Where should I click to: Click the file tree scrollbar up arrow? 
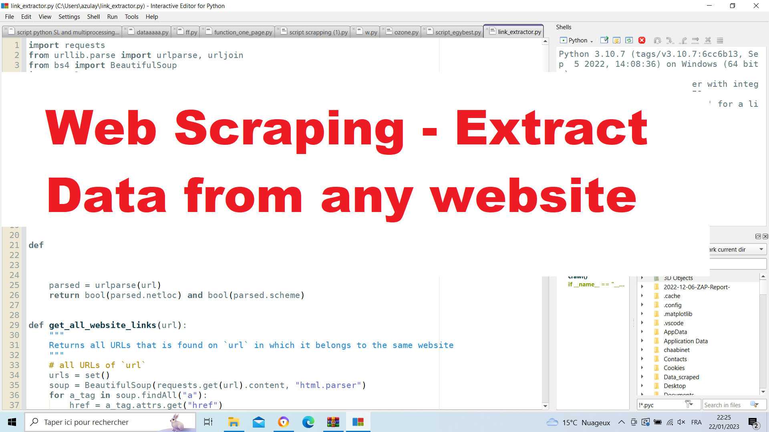pos(763,276)
